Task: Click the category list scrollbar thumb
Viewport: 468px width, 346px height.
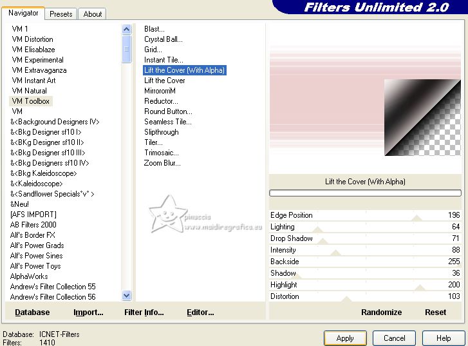Action: point(127,49)
